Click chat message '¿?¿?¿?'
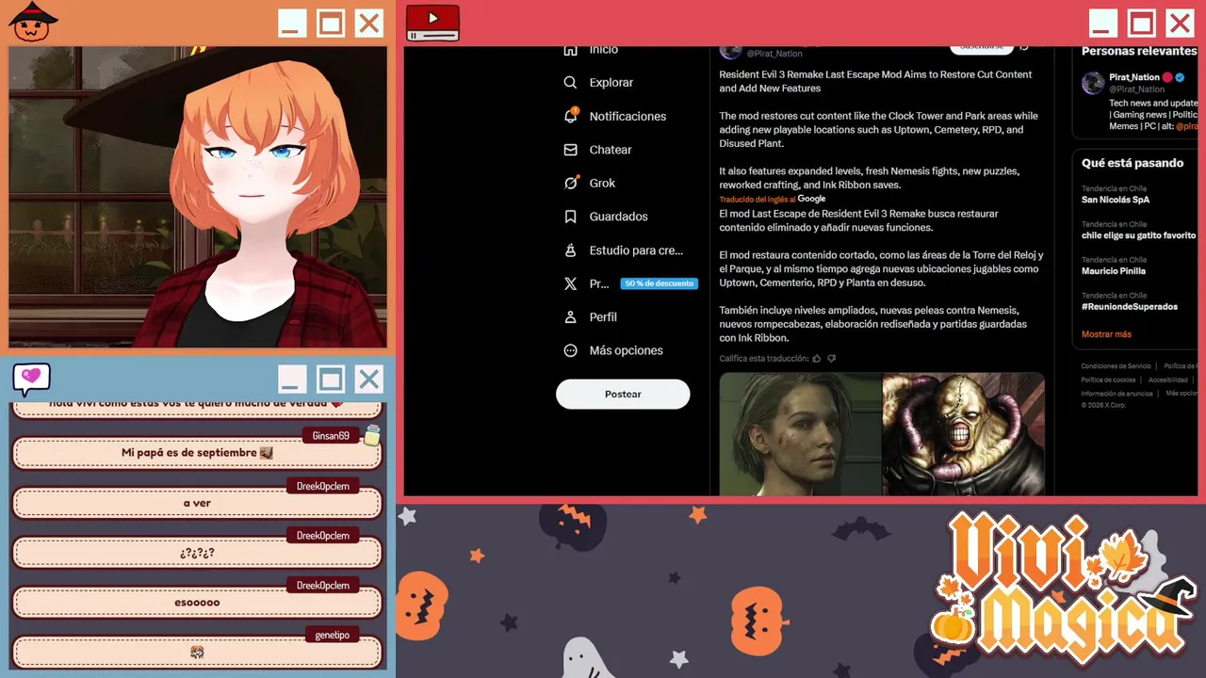Viewport: 1206px width, 678px height. 197,553
